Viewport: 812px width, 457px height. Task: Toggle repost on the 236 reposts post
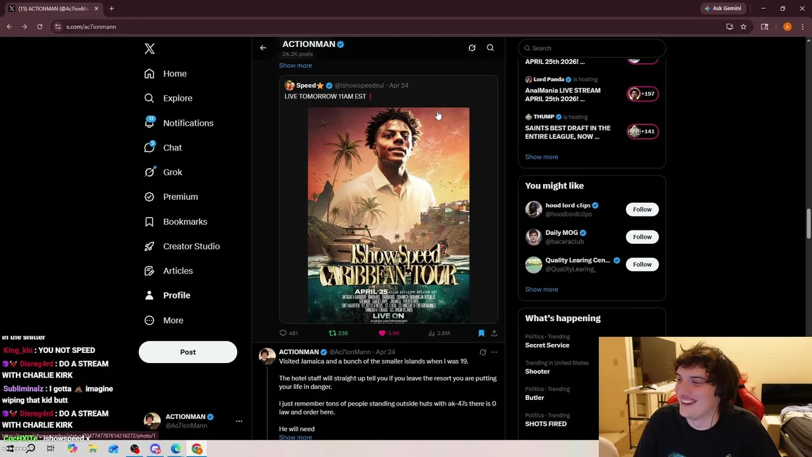338,333
